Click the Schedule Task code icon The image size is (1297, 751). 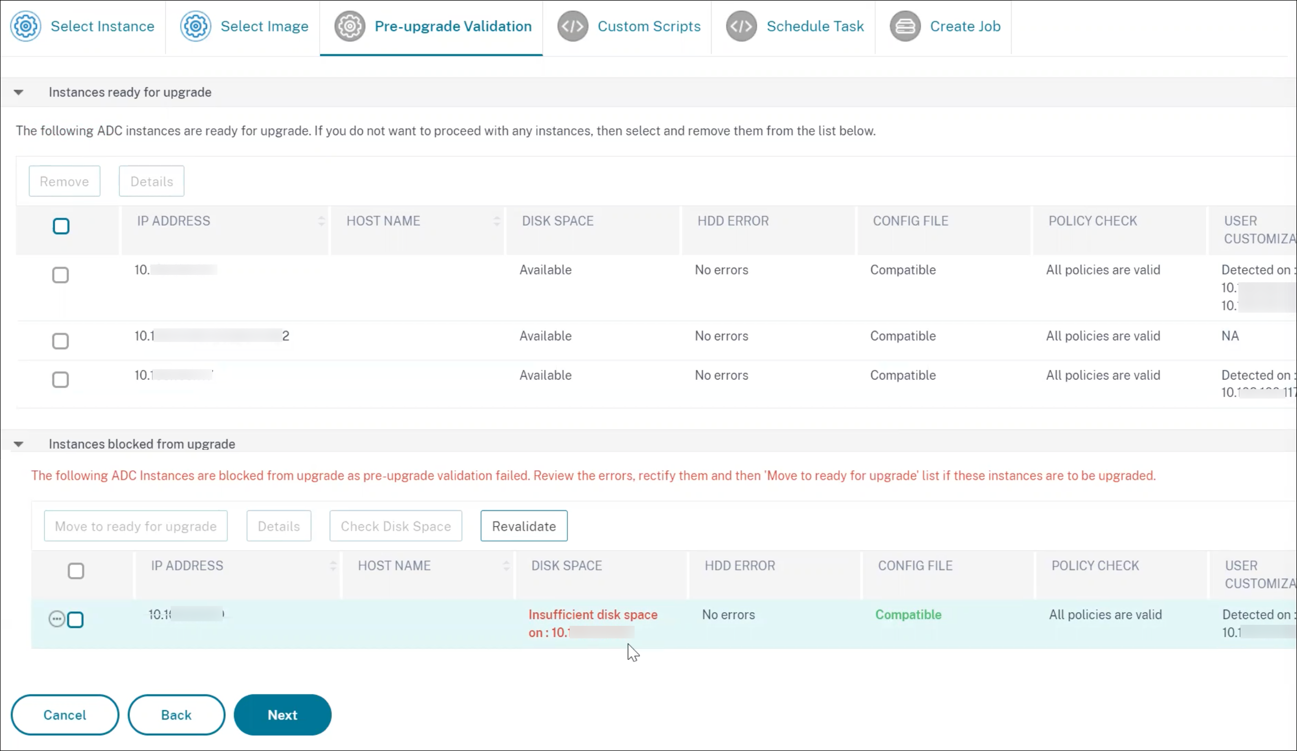point(742,26)
